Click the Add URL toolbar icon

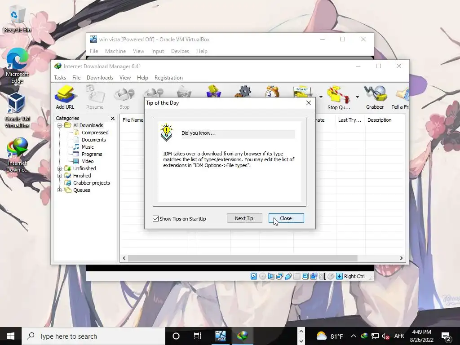(x=65, y=97)
